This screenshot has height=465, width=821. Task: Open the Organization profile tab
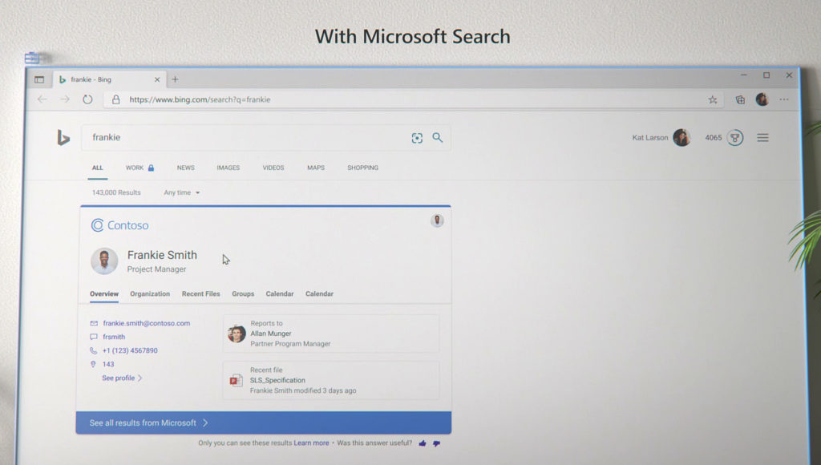(x=150, y=293)
